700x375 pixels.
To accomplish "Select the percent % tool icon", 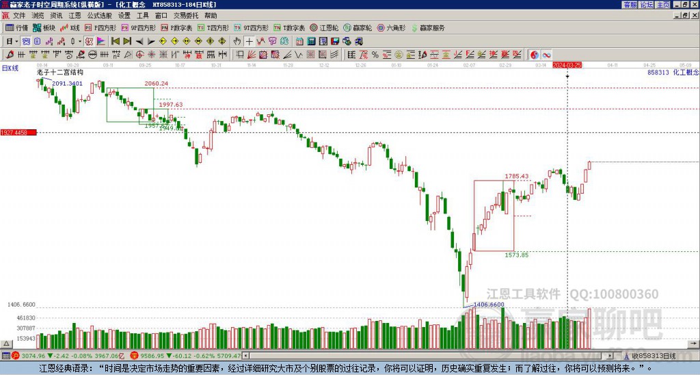I will coord(375,55).
